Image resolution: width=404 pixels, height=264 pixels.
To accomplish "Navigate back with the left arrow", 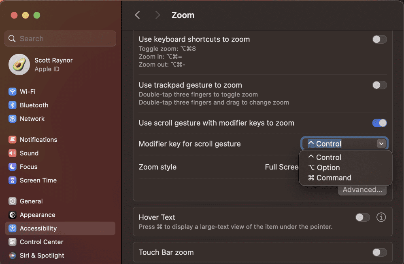I will click(x=137, y=15).
